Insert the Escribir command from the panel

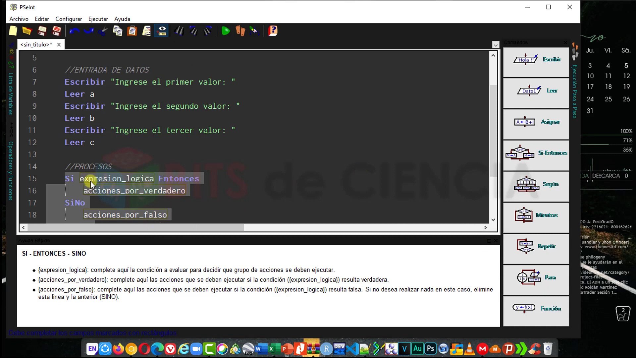[536, 60]
